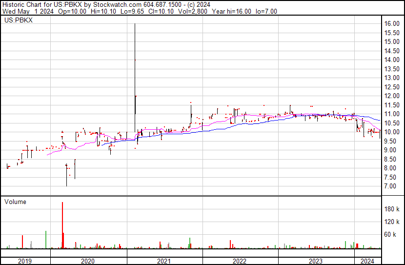This screenshot has height=265, width=405.
Task: Click the 12.00 price axis label
Action: coord(392,96)
